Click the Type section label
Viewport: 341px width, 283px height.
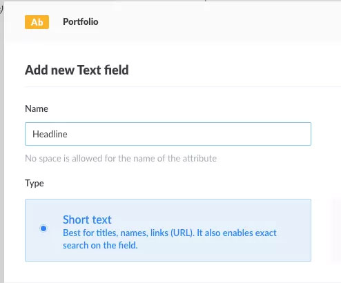click(35, 184)
